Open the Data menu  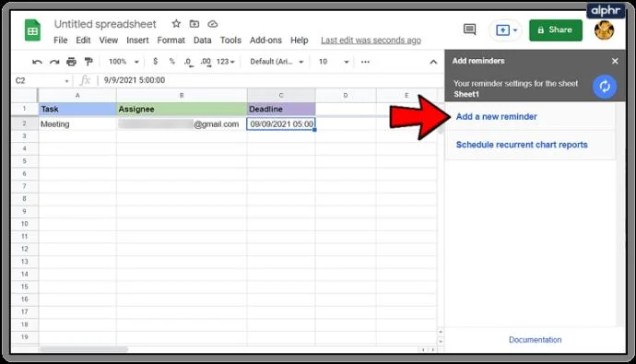point(203,41)
